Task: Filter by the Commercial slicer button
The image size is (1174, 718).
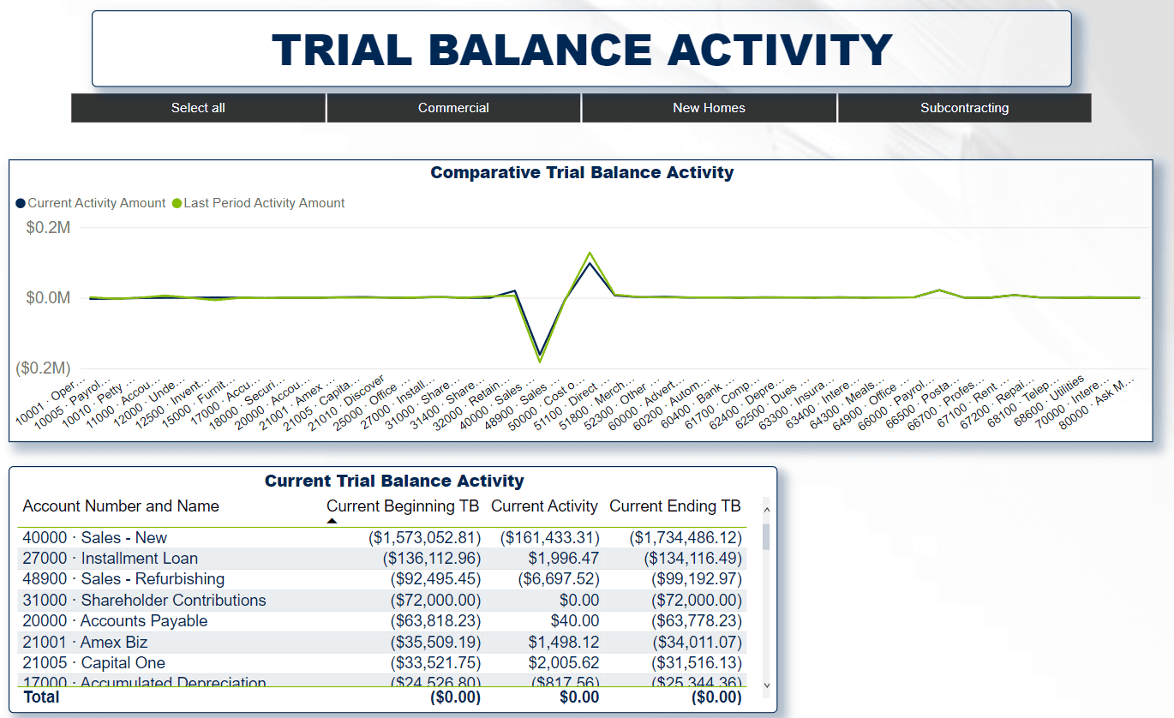Action: click(453, 108)
